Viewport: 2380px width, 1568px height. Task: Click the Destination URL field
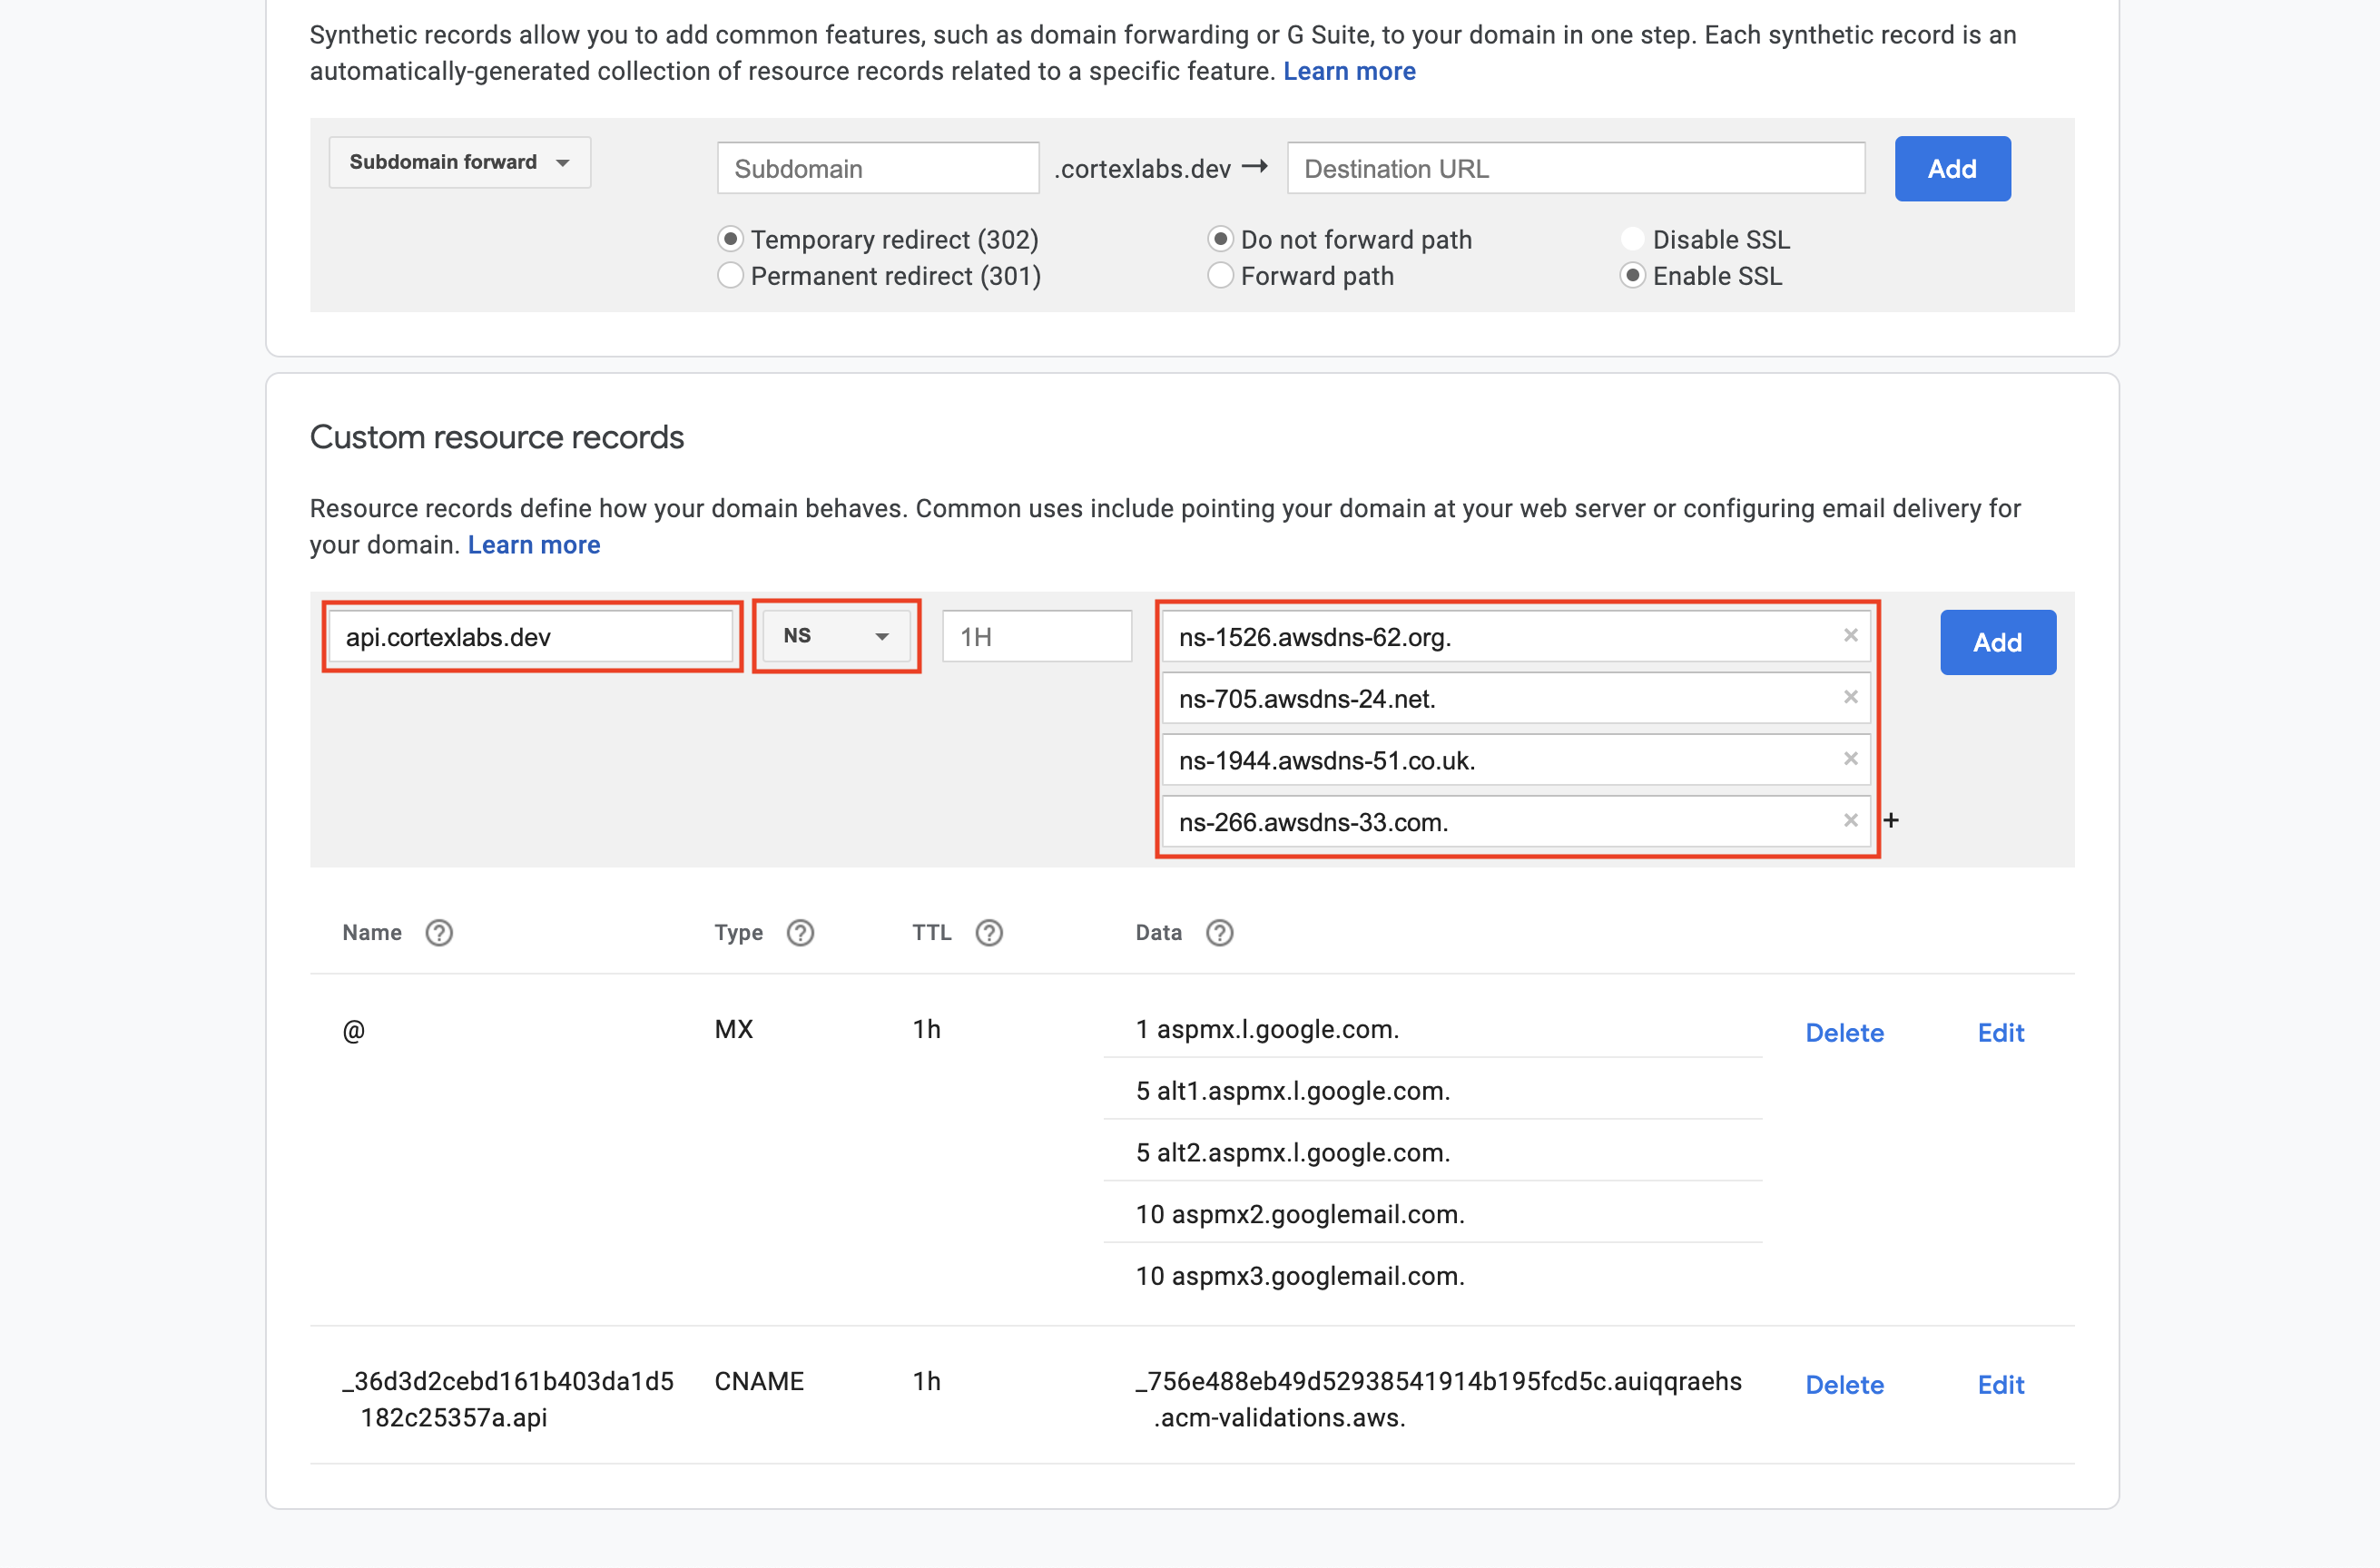pos(1575,169)
